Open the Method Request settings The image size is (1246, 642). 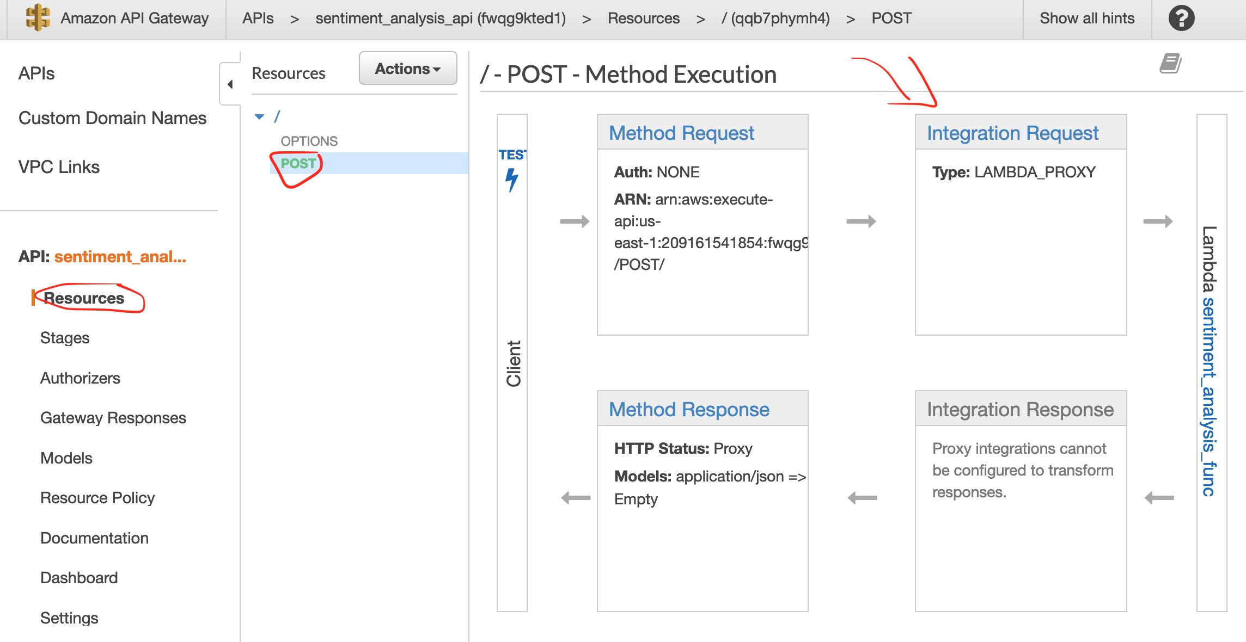pos(681,133)
